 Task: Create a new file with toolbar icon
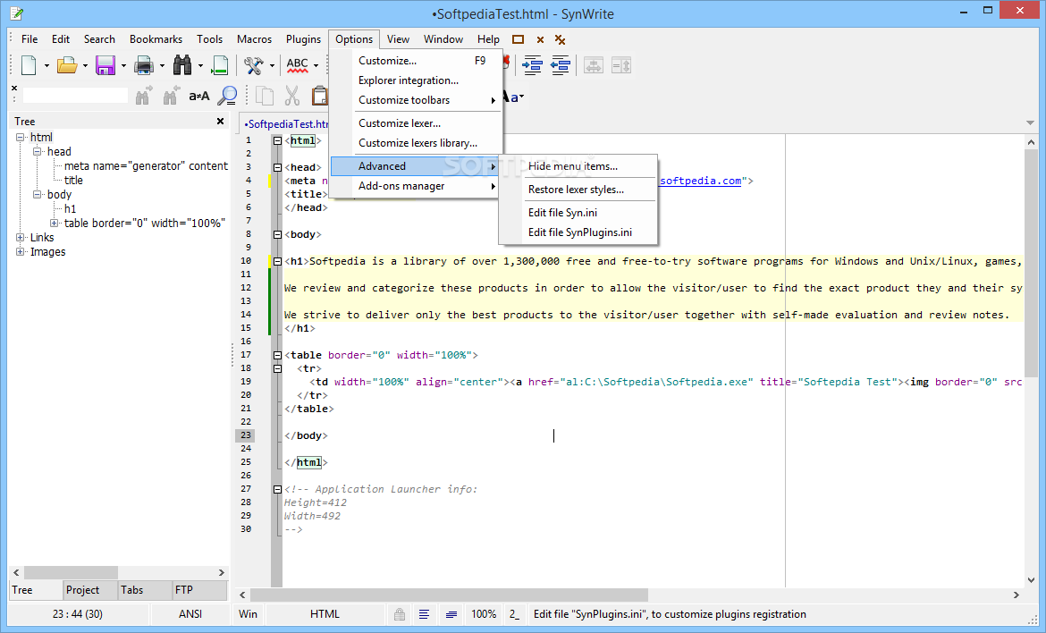click(x=29, y=65)
